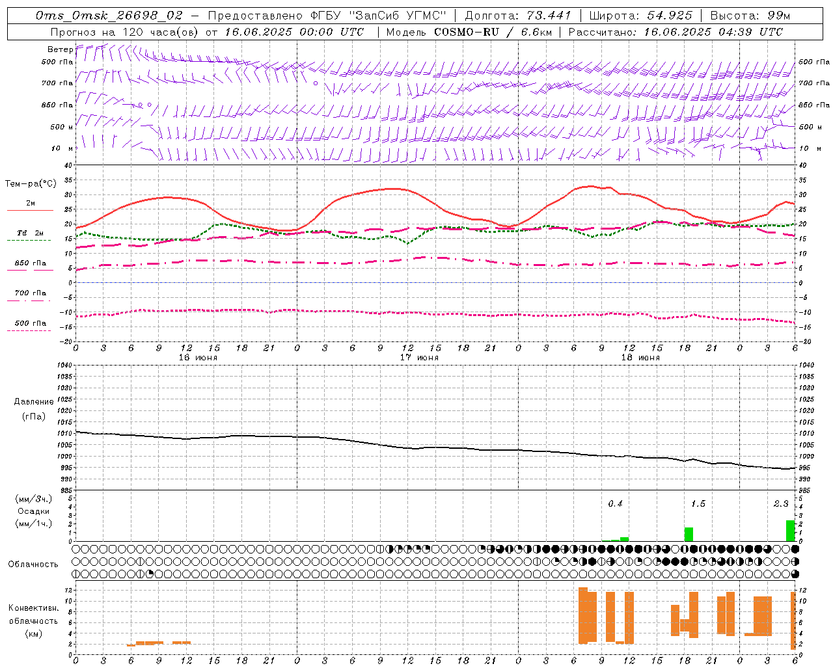Click the (мм/1ч.) precipitation unit label
Screen dimensions: 833x666
(x=34, y=524)
